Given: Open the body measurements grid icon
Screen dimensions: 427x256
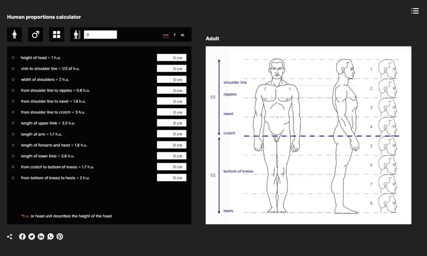Looking at the screenshot, I should (x=56, y=34).
